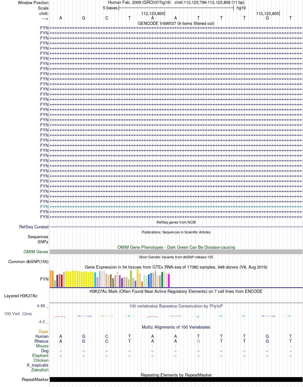This screenshot has width=303, height=387.
Task: Open the 'RefSeq genes from NCBI' title
Action: pyautogui.click(x=176, y=222)
